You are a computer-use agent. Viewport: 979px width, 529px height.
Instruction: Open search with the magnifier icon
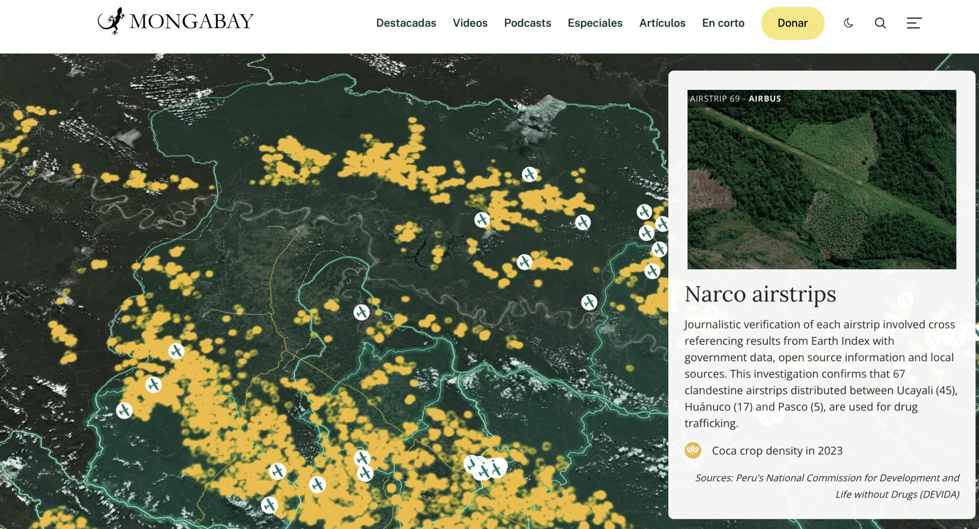[x=880, y=23]
